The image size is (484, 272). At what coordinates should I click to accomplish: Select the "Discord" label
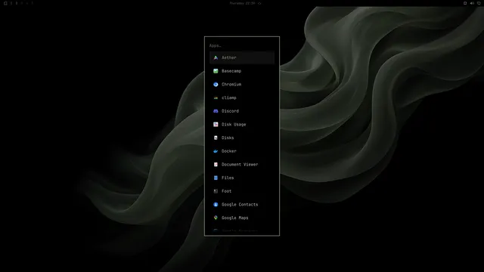pos(230,111)
